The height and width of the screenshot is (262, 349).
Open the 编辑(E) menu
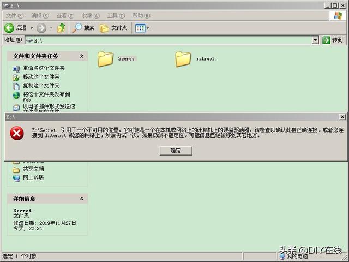click(x=40, y=16)
